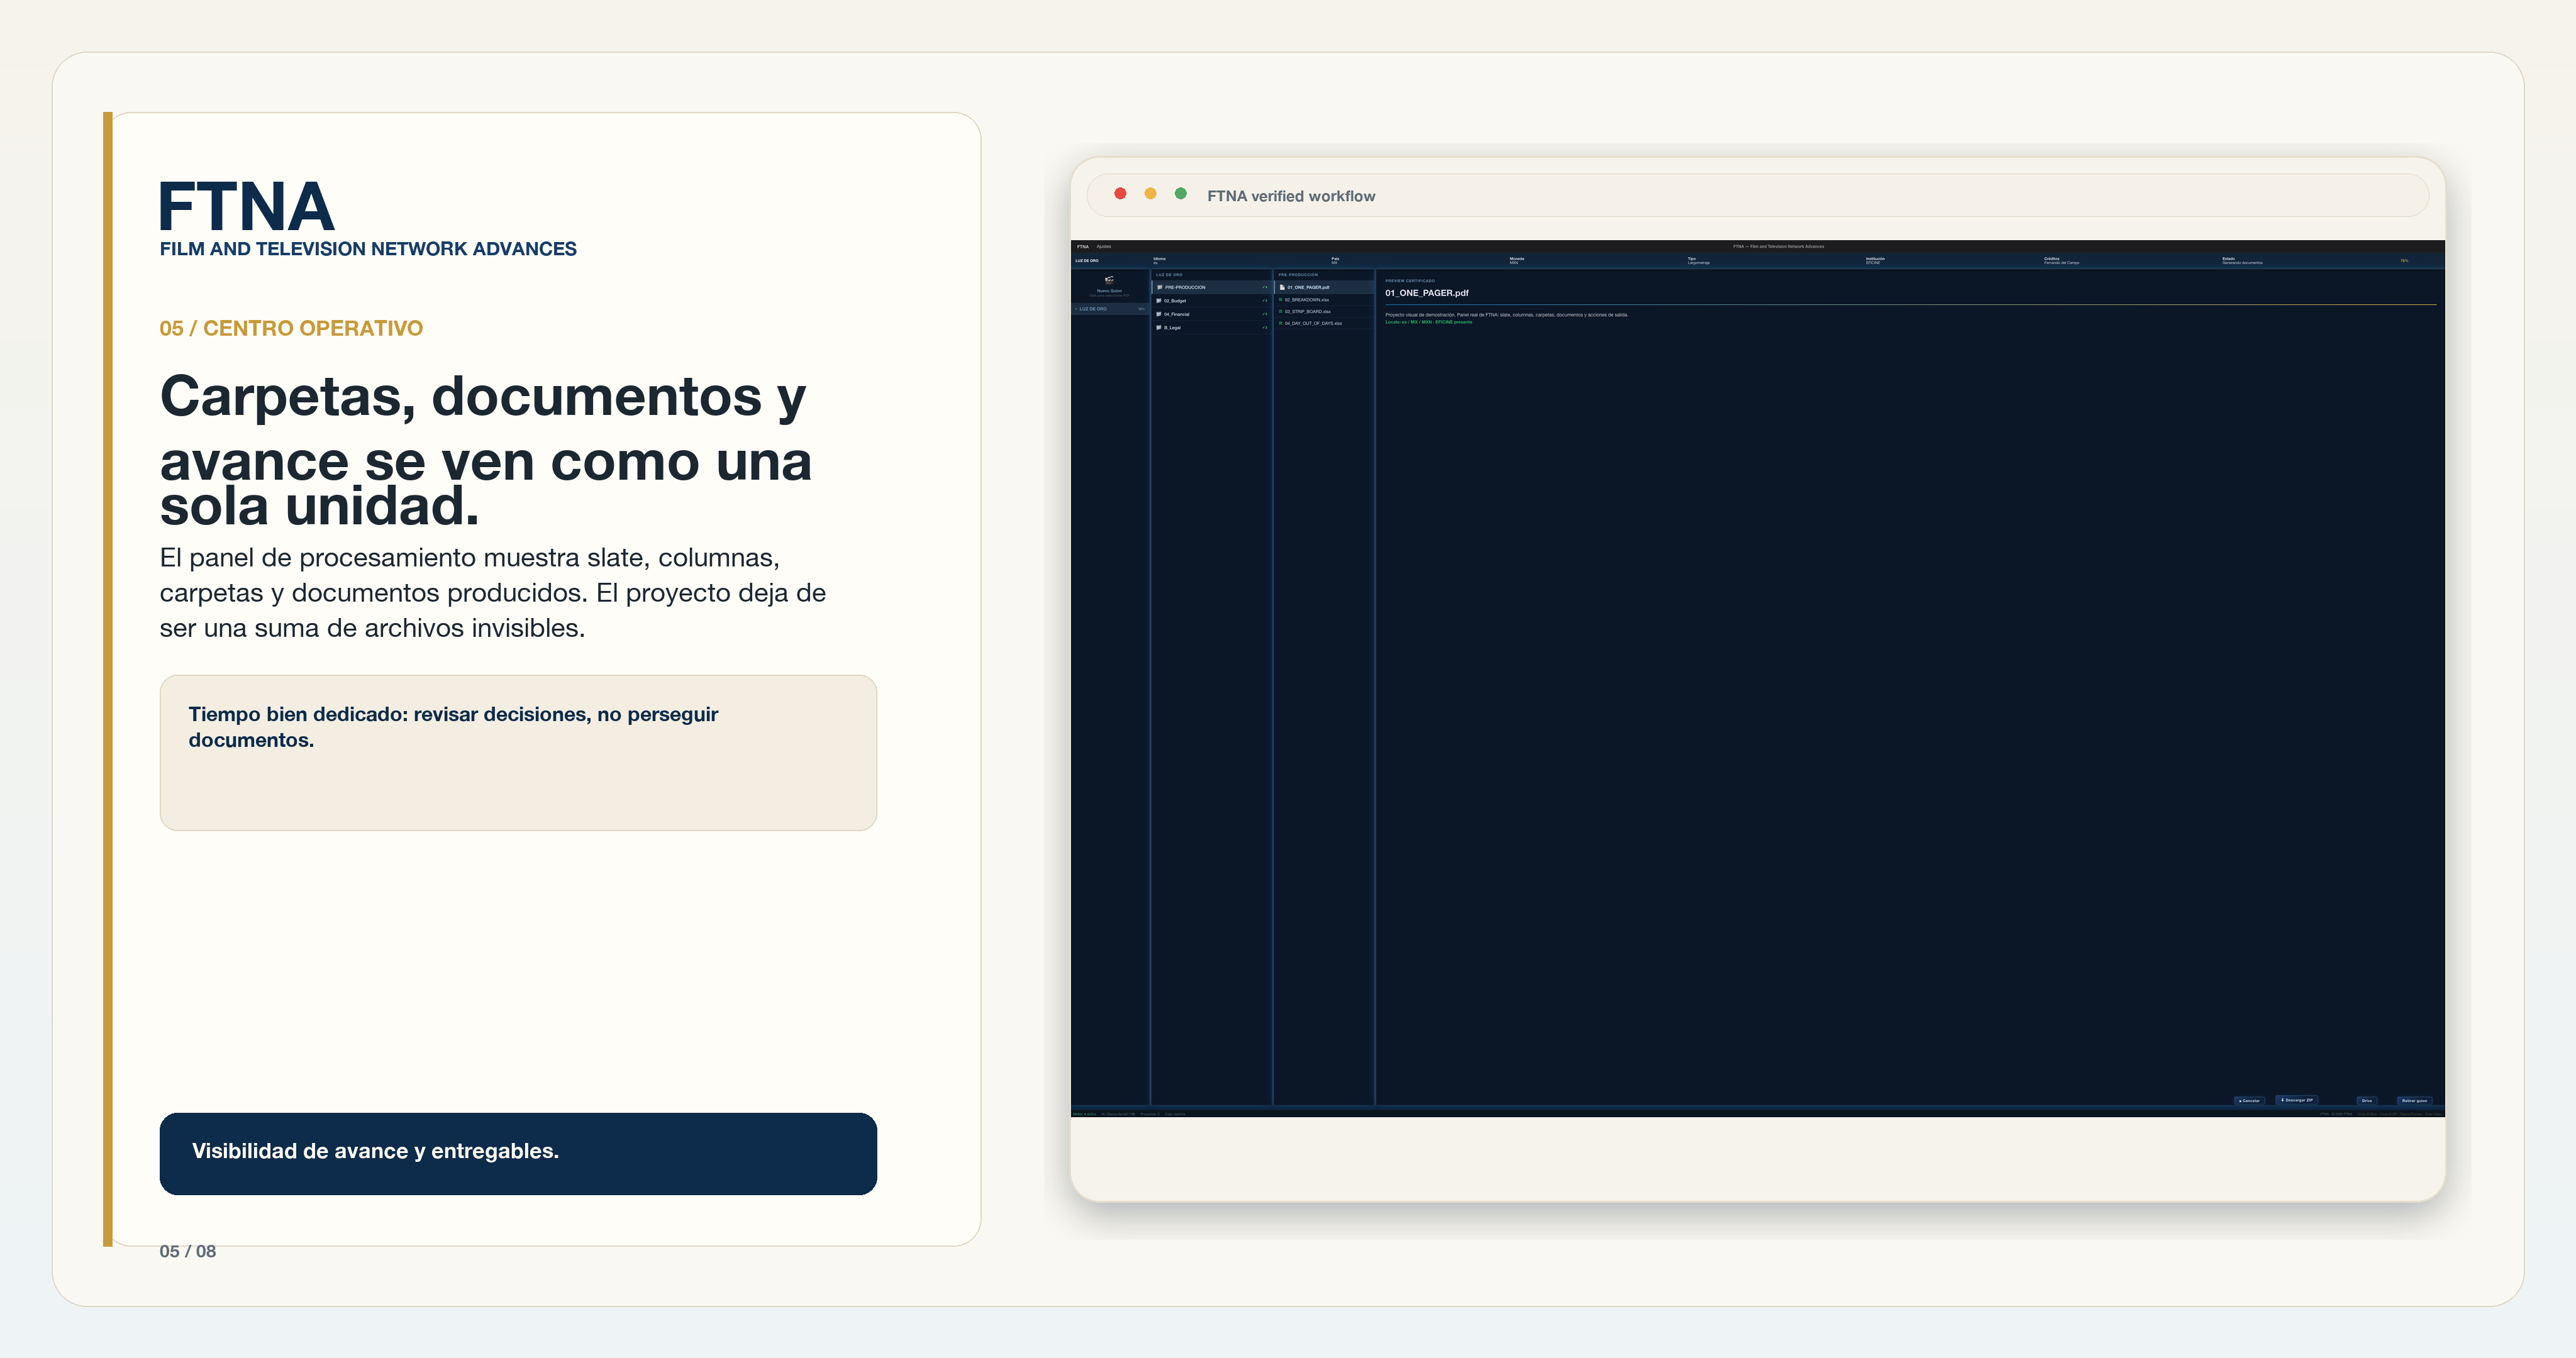The width and height of the screenshot is (2576, 1358).
Task: Expand the LUZ DE ORO project in sidebar
Action: (x=1110, y=309)
